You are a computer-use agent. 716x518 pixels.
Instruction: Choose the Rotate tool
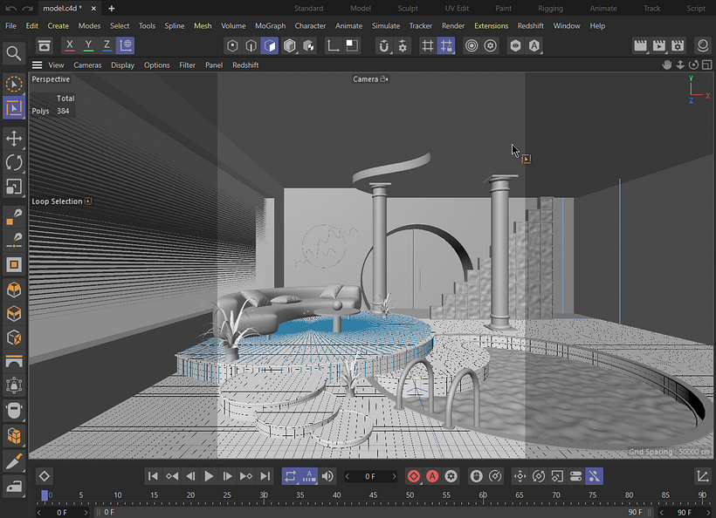[x=14, y=163]
